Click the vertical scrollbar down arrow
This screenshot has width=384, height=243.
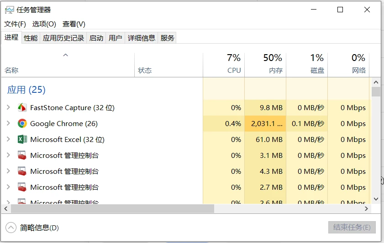[x=376, y=199]
